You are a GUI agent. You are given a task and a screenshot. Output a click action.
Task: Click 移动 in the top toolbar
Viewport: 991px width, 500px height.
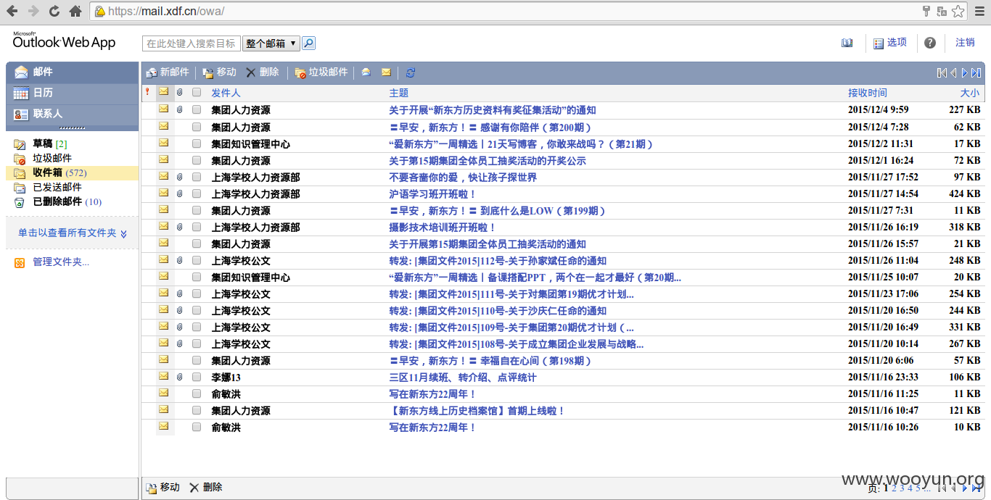click(x=219, y=72)
